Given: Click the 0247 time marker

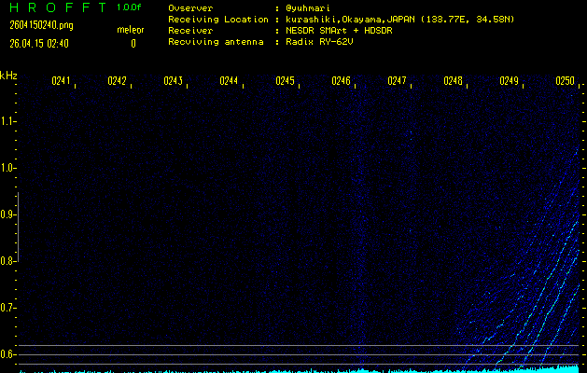Looking at the screenshot, I should 397,81.
